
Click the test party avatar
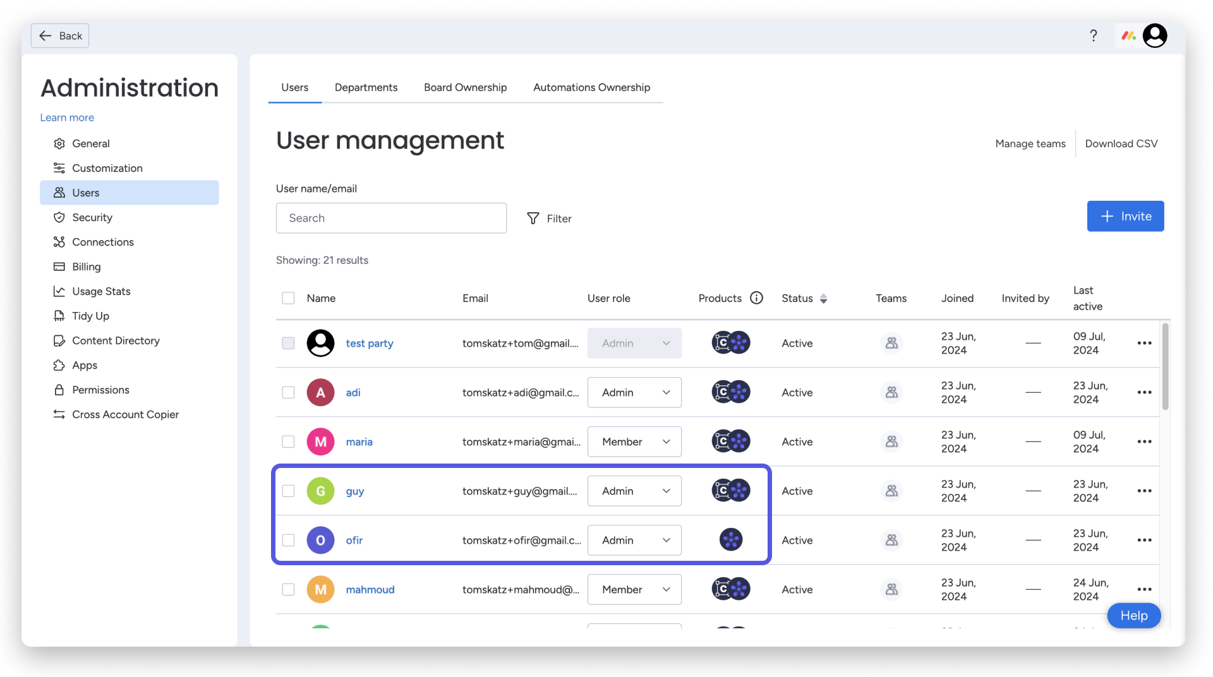320,343
